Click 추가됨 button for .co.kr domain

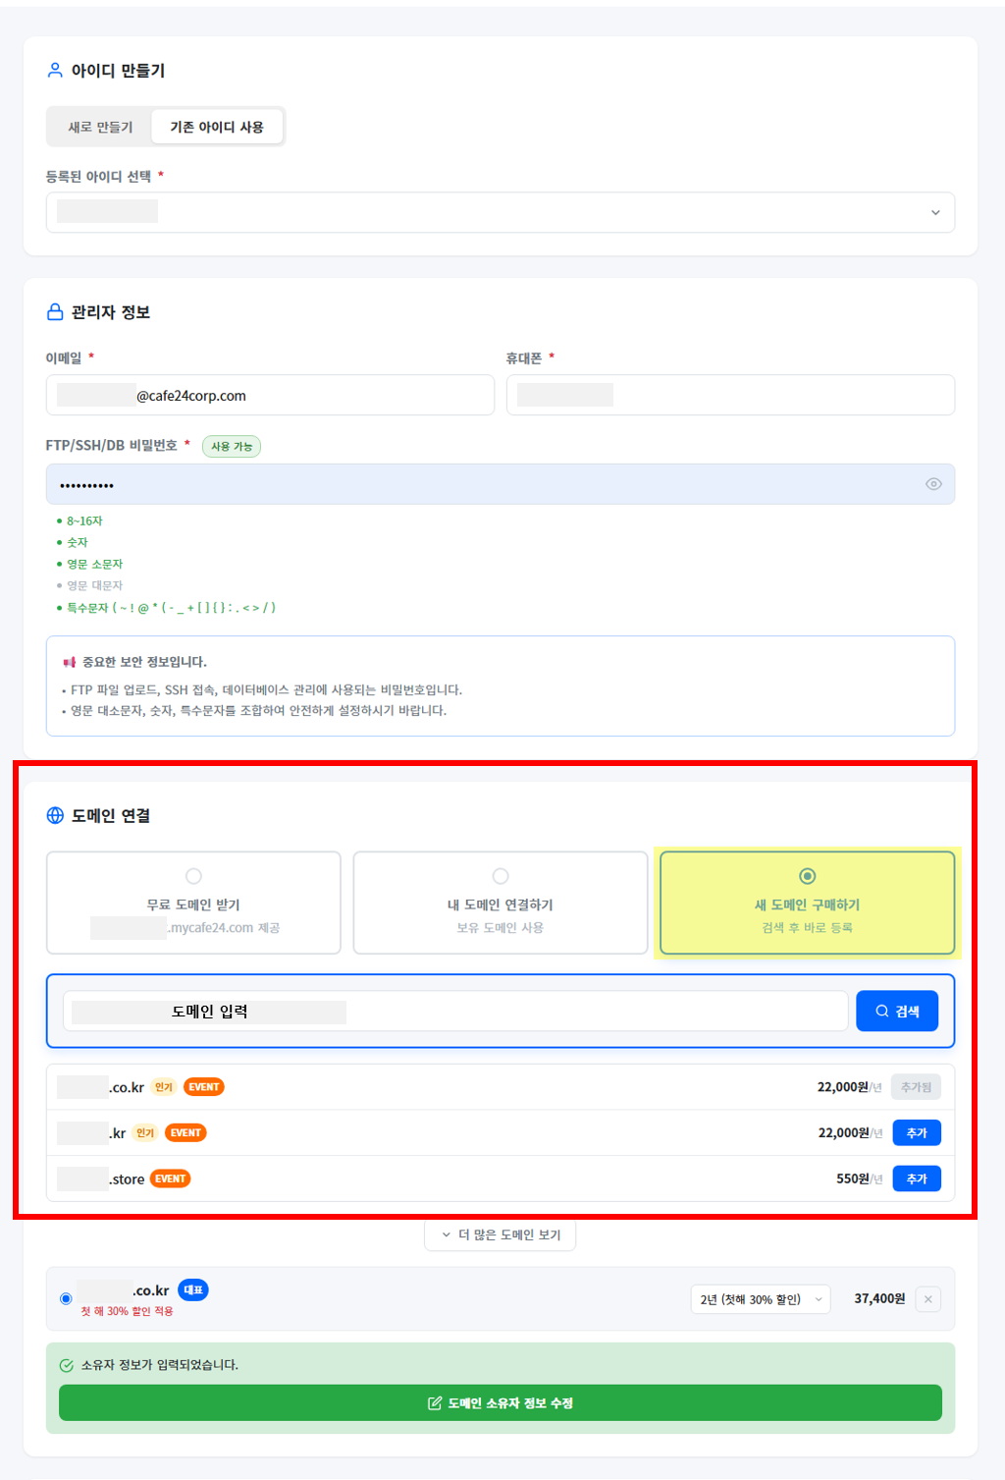[x=917, y=1087]
